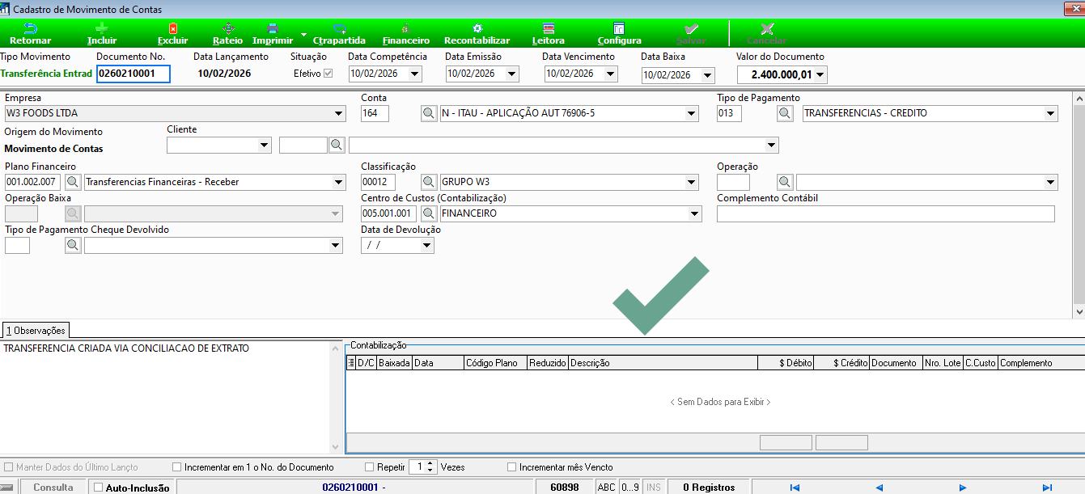Launch the Leitora reader tool
This screenshot has width=1085, height=494.
pos(549,34)
